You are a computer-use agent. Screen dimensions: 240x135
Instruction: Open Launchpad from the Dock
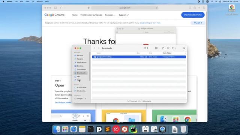tap(65, 129)
